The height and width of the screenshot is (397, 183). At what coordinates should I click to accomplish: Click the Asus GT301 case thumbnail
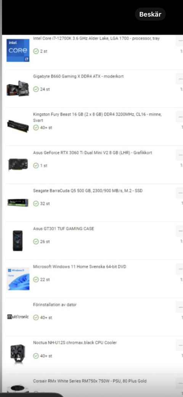(18, 241)
